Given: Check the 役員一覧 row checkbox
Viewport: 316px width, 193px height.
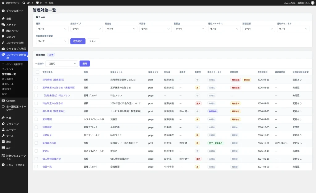Looking at the screenshot, I should (x=36, y=166).
